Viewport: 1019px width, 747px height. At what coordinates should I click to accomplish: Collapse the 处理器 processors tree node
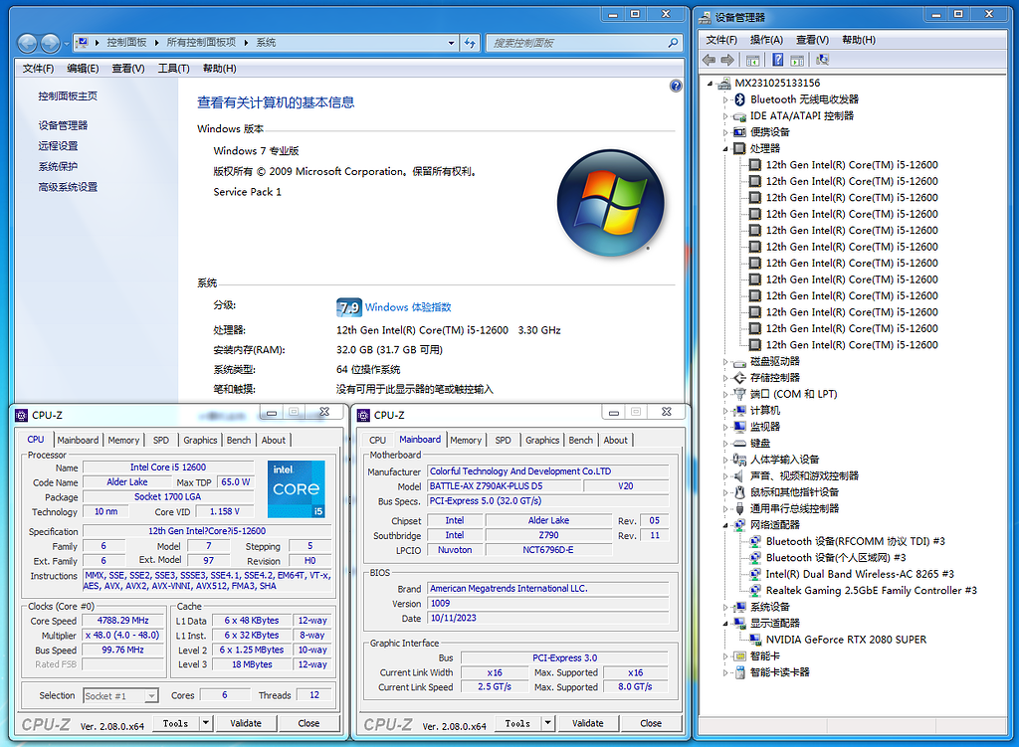tap(725, 149)
